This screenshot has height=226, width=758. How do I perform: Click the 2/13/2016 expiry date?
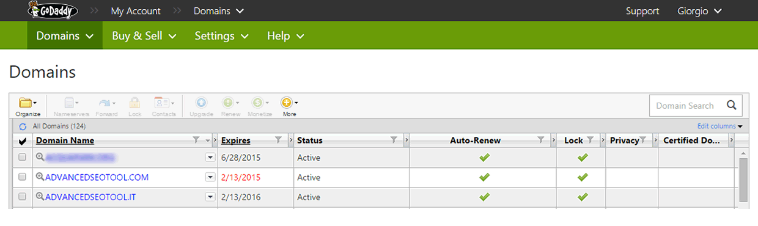[241, 197]
